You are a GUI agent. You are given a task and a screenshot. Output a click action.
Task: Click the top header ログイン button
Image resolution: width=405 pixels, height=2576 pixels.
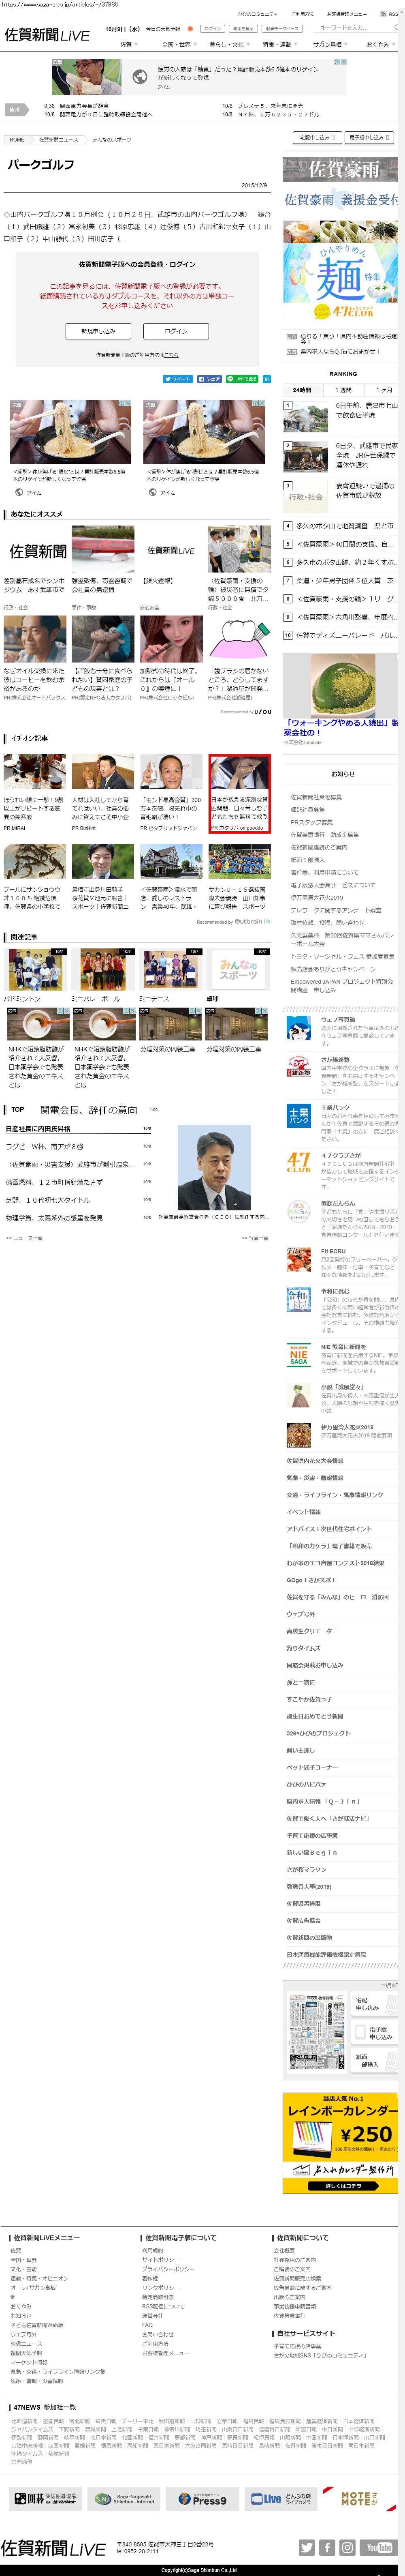click(x=213, y=29)
